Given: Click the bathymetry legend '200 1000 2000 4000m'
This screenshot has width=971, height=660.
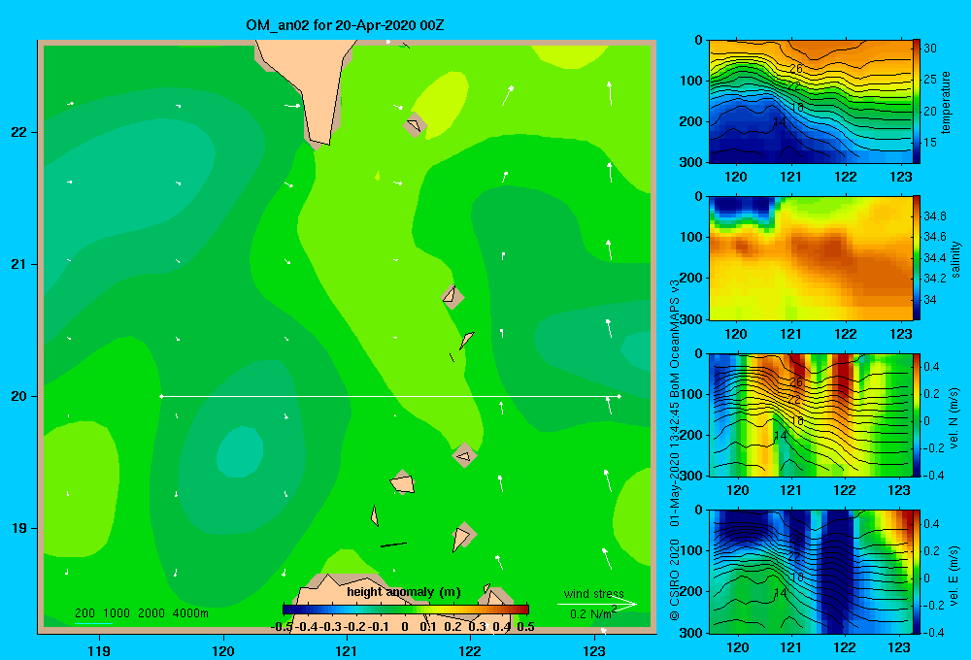Looking at the screenshot, I should coord(141,613).
